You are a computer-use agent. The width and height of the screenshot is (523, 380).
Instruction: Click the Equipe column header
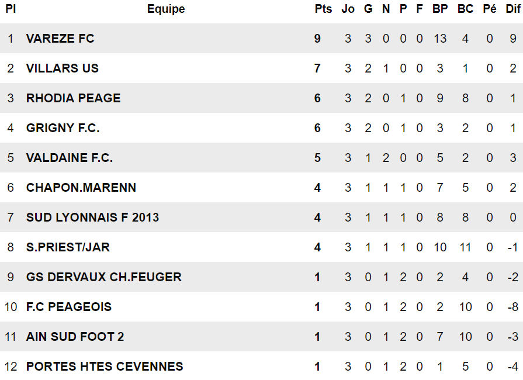point(166,9)
